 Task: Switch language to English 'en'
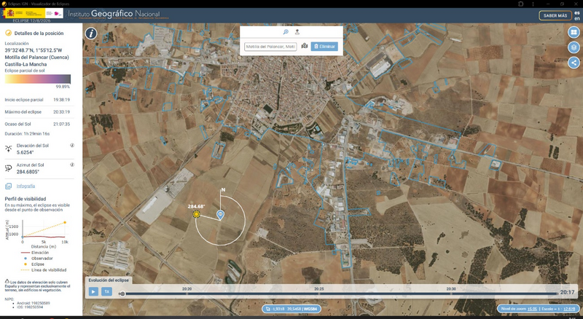pos(577,19)
